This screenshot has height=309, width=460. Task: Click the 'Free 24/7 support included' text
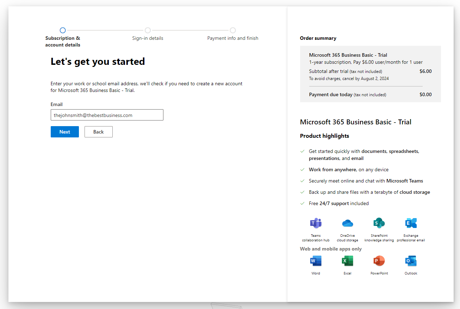pos(339,203)
